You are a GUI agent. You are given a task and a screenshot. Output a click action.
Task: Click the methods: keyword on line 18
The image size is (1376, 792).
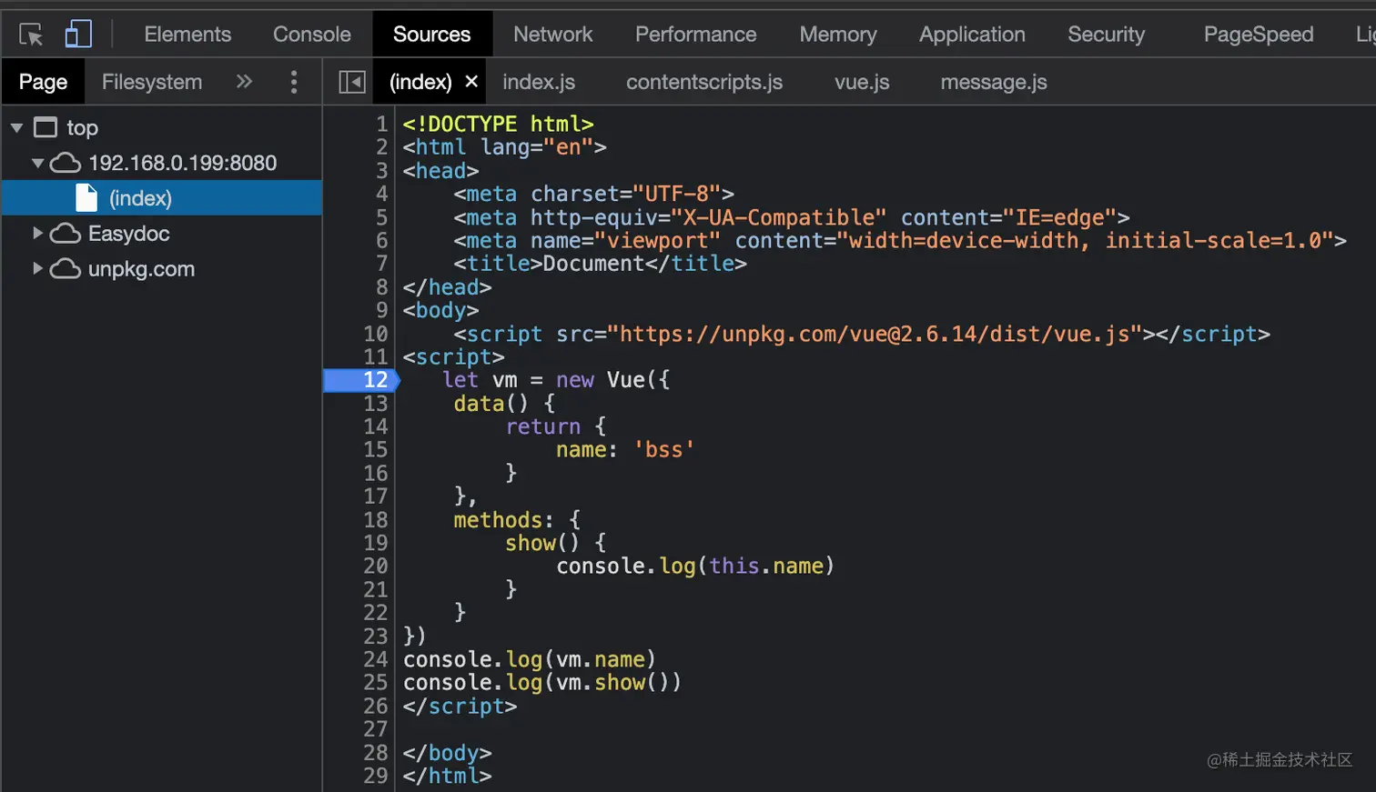(x=503, y=520)
